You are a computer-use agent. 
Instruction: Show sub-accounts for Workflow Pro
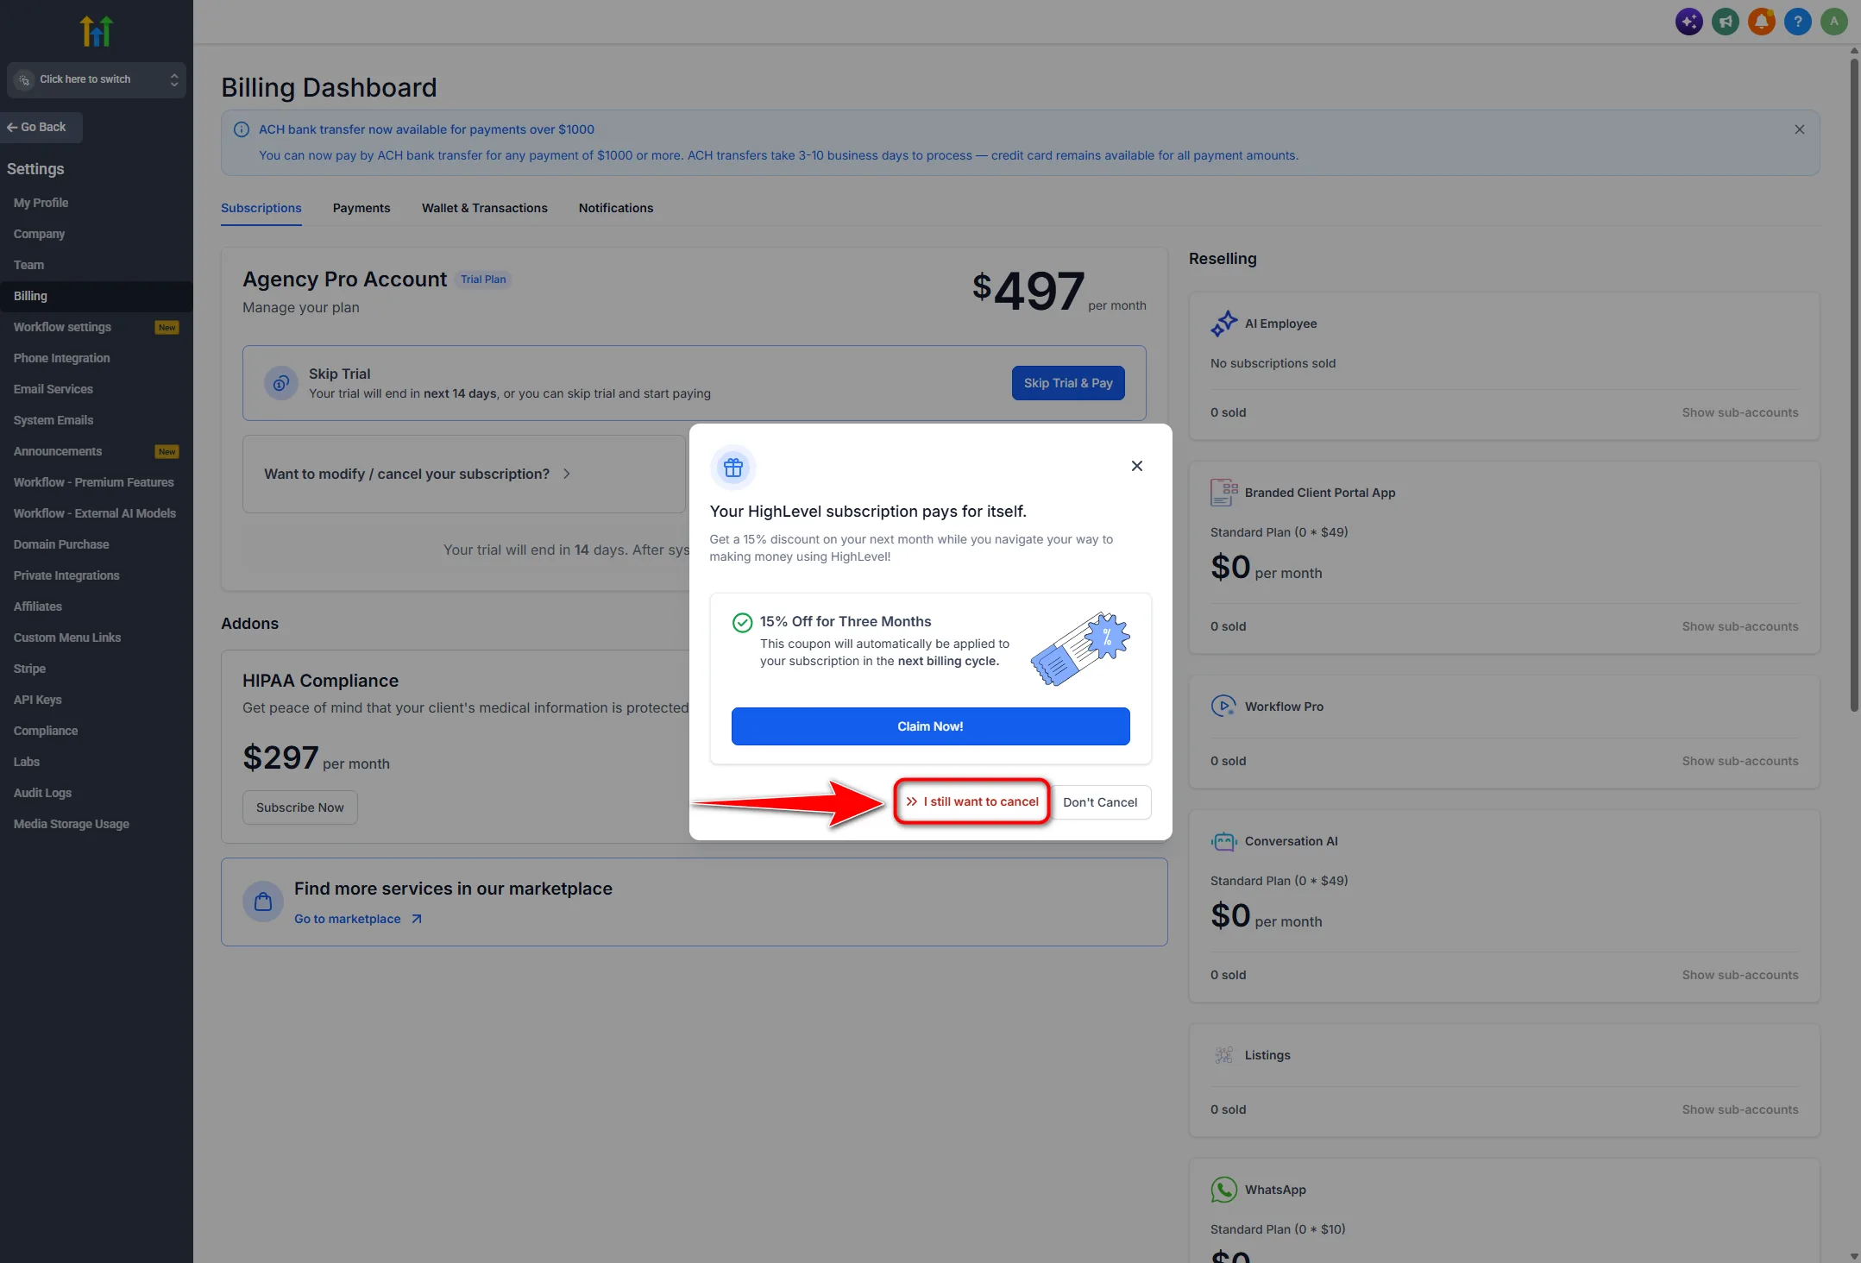[x=1739, y=761]
